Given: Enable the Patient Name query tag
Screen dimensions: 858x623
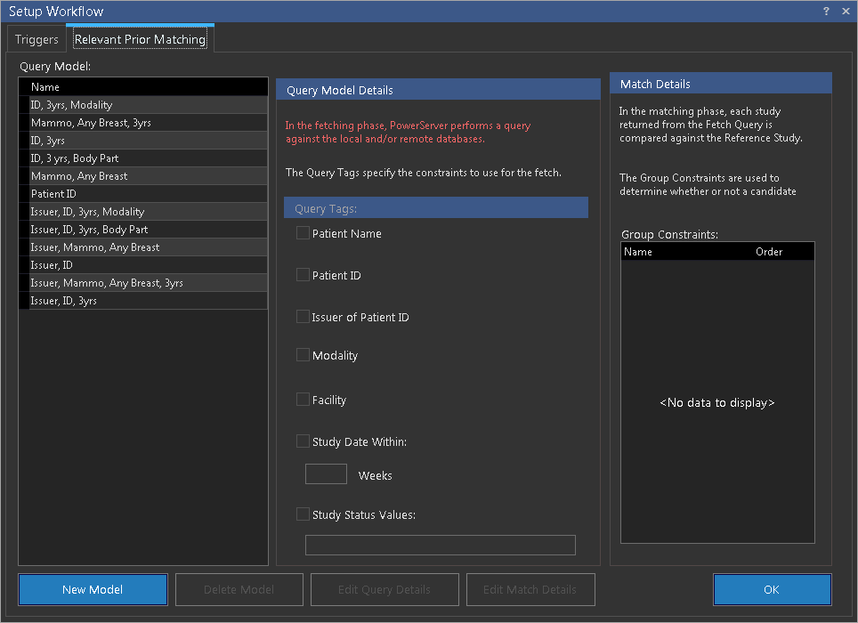Looking at the screenshot, I should [x=304, y=233].
